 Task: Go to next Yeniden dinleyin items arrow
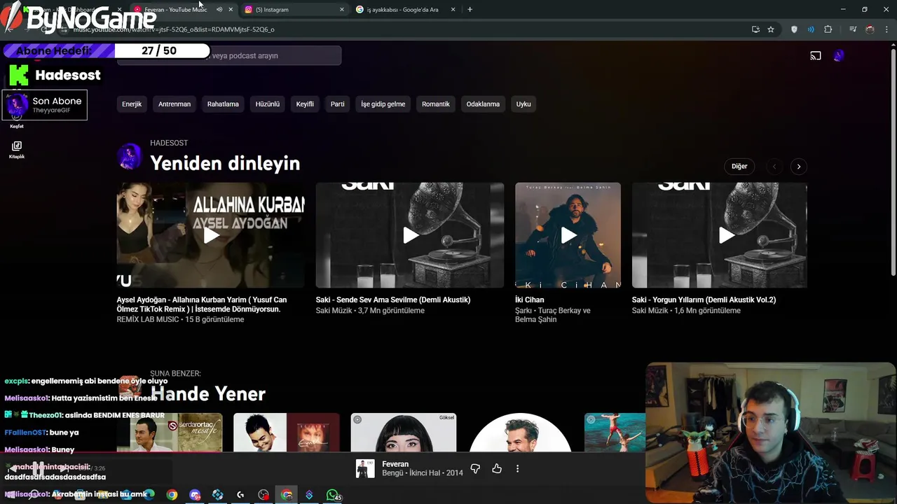coord(798,167)
